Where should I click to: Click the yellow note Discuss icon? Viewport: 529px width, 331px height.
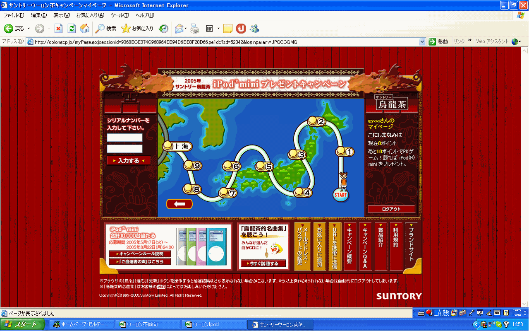(x=227, y=29)
